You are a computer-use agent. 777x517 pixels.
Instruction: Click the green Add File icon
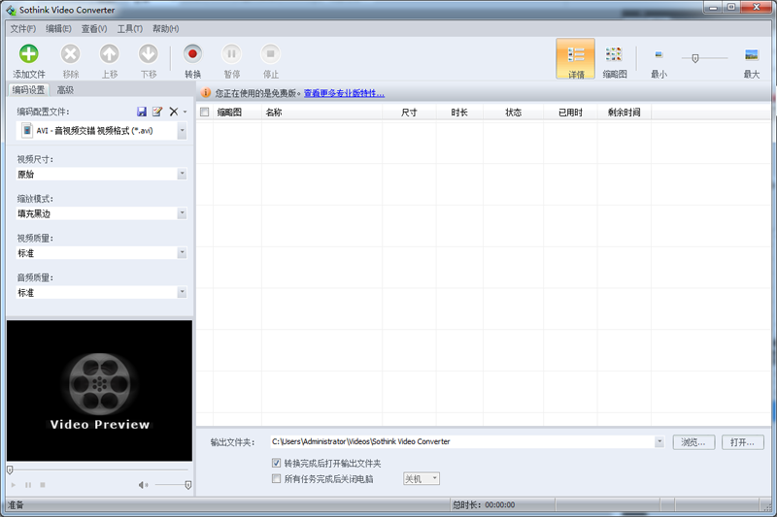[x=29, y=55]
